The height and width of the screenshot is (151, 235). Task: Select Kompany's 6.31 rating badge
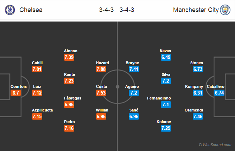point(198,93)
